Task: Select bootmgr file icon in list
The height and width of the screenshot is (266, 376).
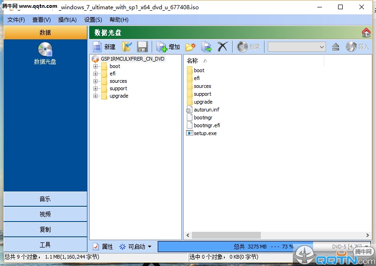Action: pos(190,118)
